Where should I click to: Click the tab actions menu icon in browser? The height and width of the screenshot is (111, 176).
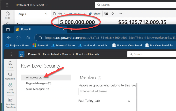click(x=8, y=30)
